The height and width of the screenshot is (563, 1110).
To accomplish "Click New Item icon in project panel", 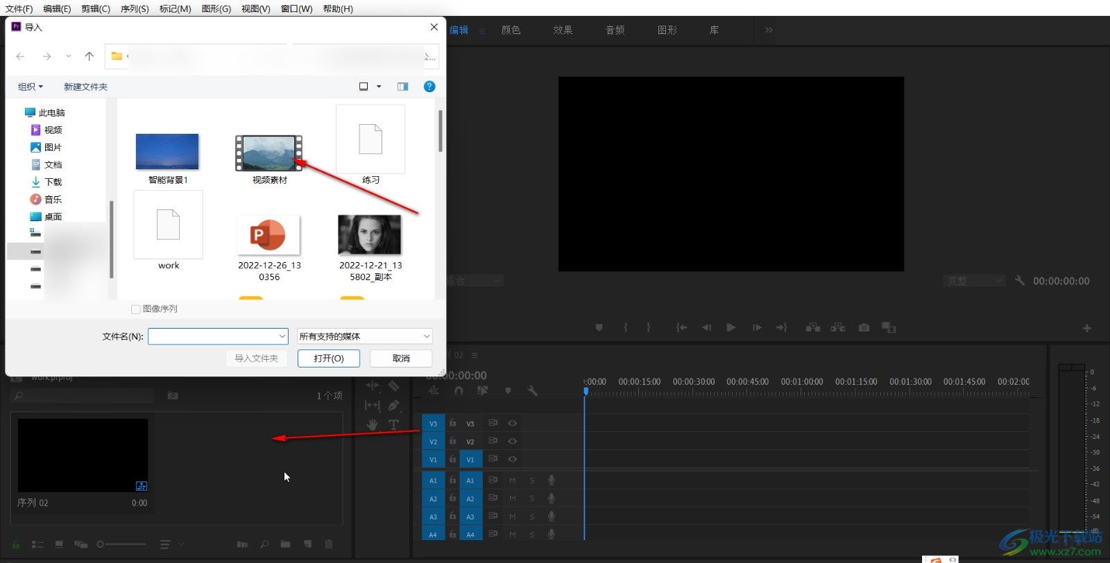I will 307,544.
